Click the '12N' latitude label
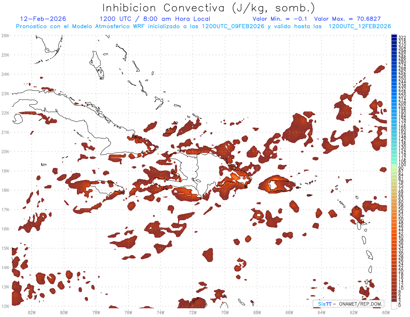This screenshot has width=410, height=317. click(5, 306)
